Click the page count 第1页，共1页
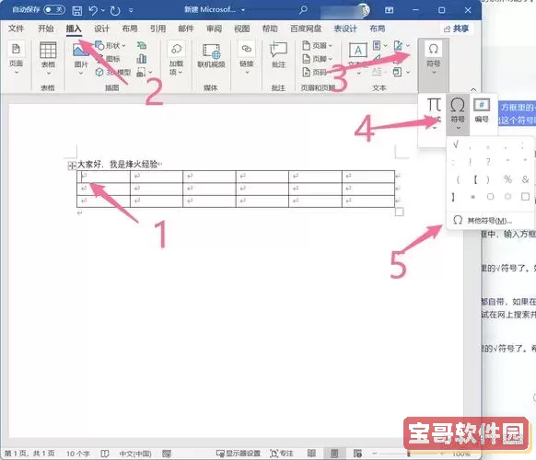The image size is (536, 460). 29,454
